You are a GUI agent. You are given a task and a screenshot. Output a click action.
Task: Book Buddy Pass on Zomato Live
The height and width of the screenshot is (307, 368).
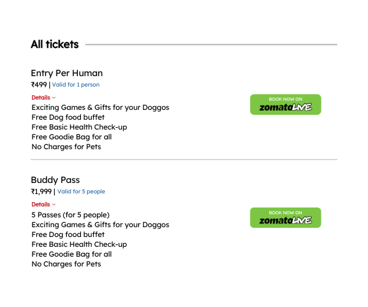[x=285, y=217]
